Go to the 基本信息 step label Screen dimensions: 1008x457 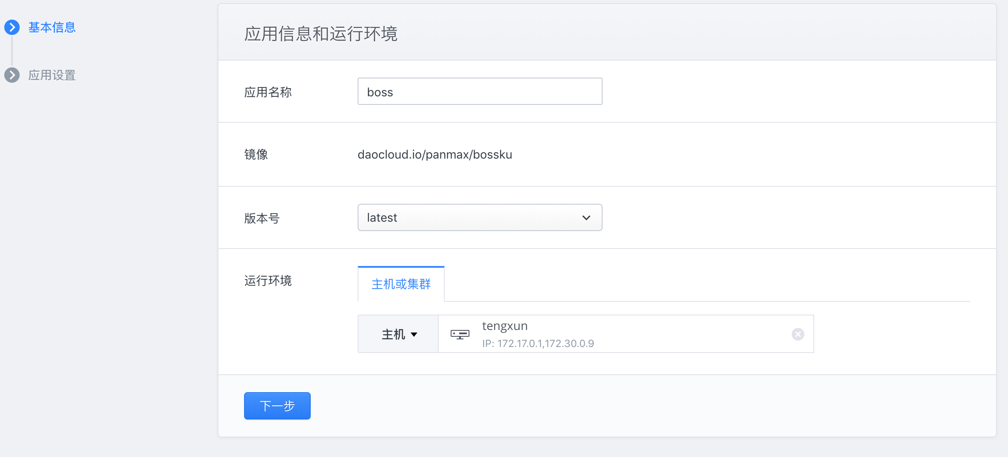(x=52, y=27)
